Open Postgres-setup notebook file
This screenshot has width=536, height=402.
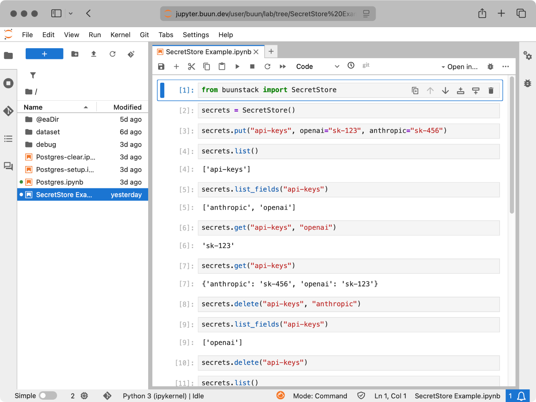click(x=83, y=170)
